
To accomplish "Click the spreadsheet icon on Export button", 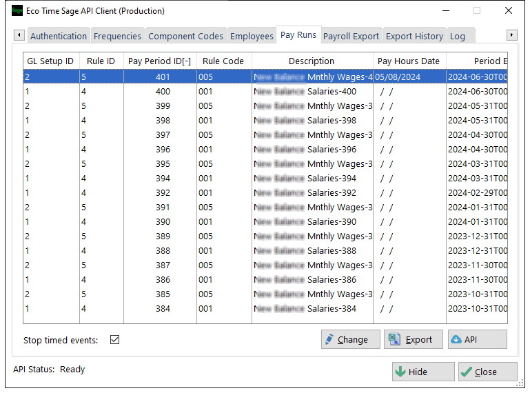I will pos(394,339).
